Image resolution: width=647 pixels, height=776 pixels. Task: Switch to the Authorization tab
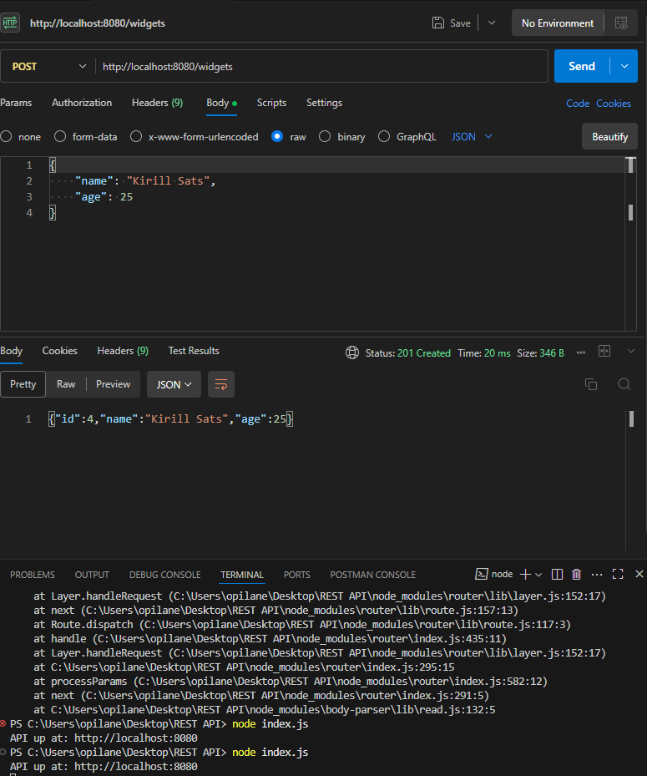pyautogui.click(x=82, y=103)
